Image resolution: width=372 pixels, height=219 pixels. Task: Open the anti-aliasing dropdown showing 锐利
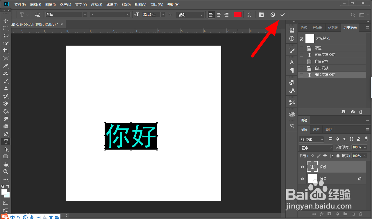pyautogui.click(x=190, y=15)
